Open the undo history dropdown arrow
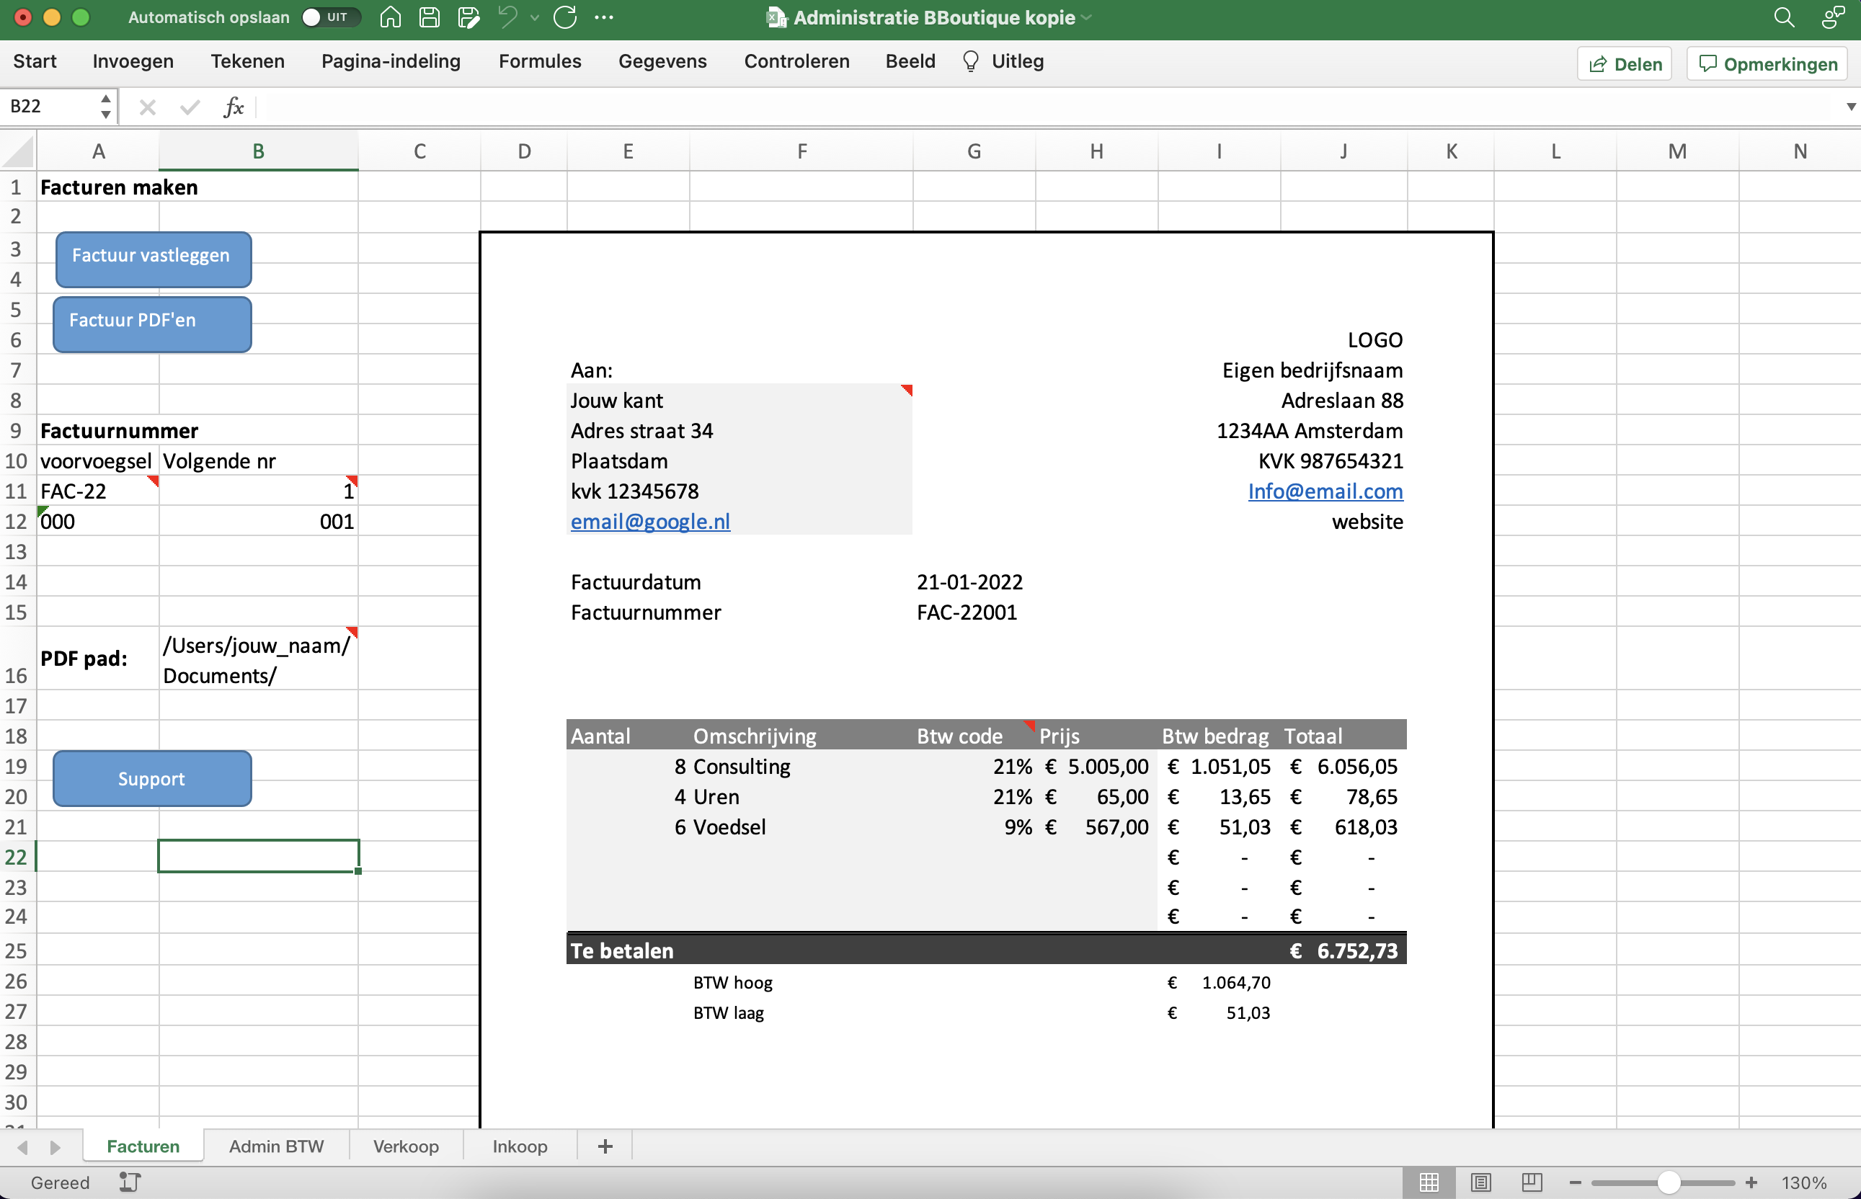The height and width of the screenshot is (1199, 1861). point(534,17)
